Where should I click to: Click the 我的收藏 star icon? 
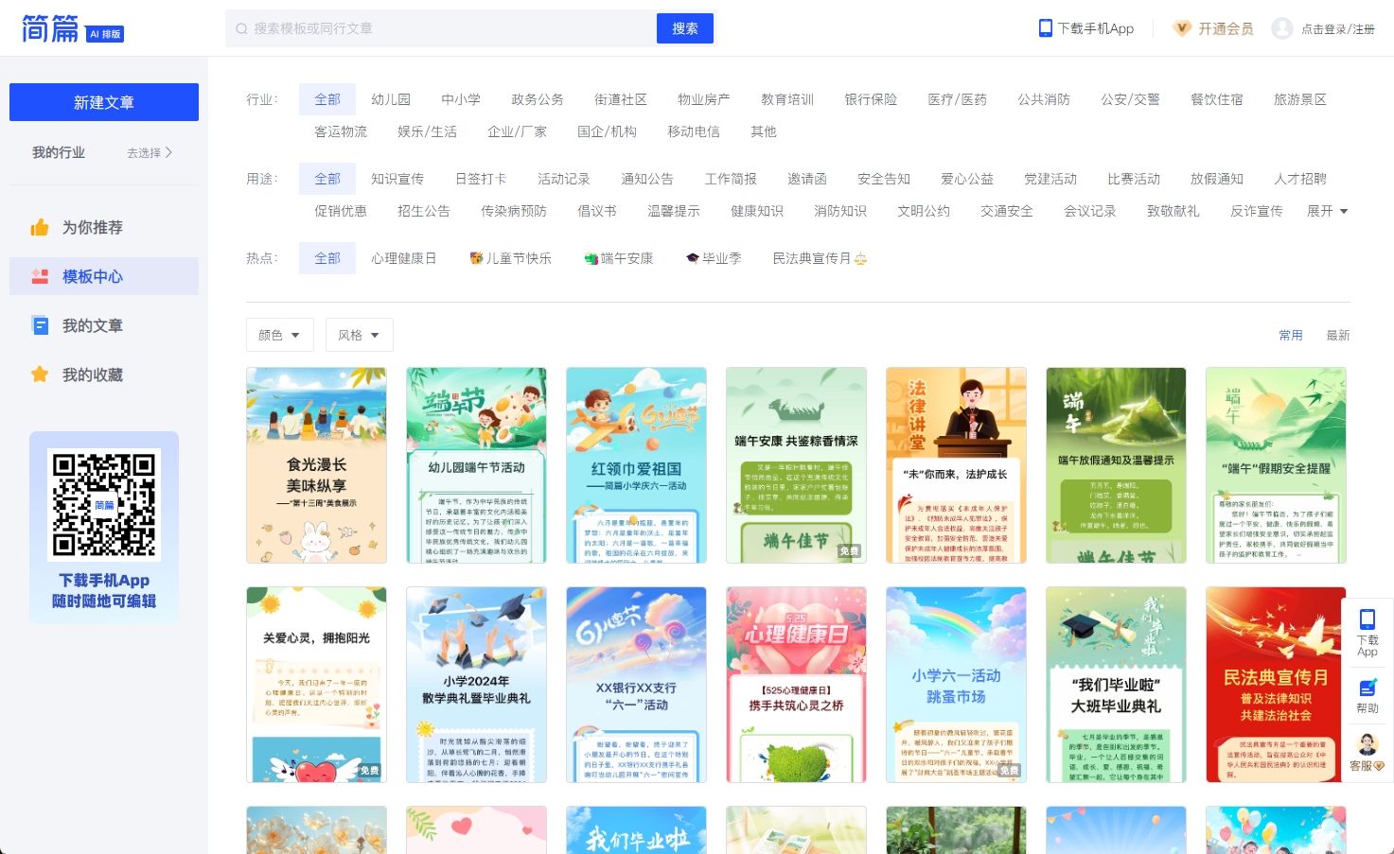pos(40,375)
